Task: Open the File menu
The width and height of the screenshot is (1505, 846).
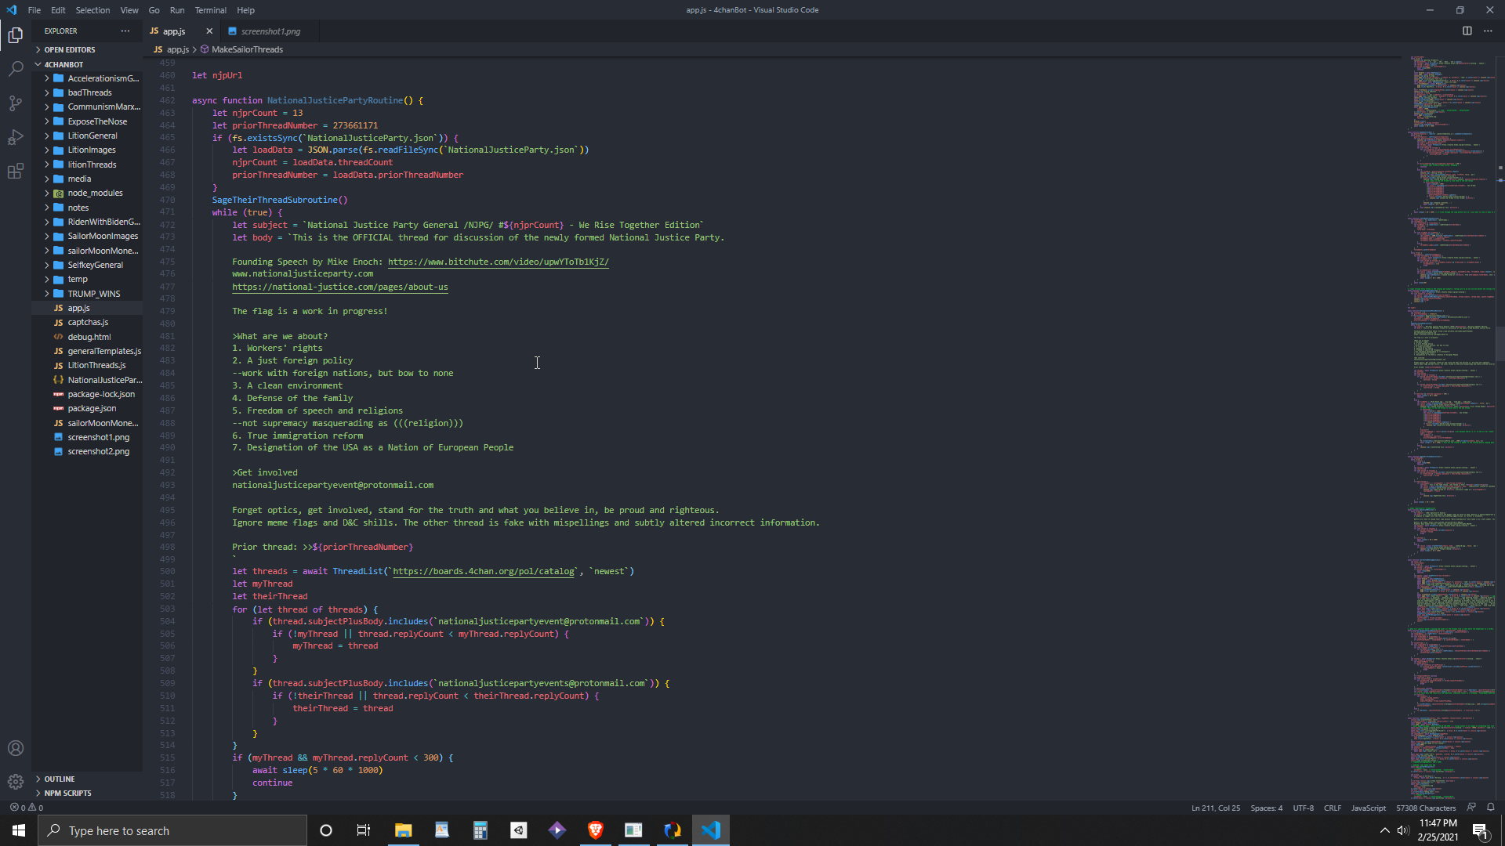Action: point(34,10)
